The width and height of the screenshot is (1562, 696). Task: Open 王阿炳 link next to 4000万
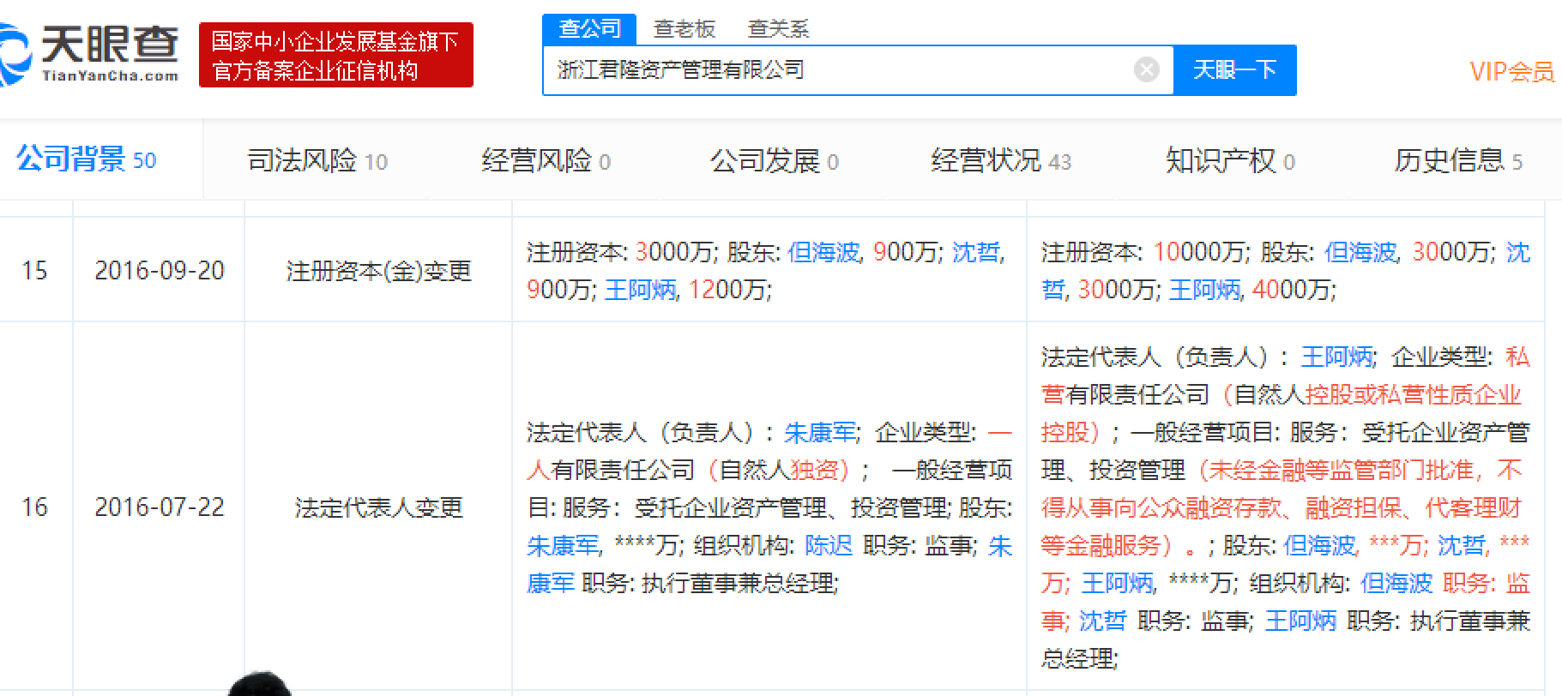click(x=1205, y=290)
